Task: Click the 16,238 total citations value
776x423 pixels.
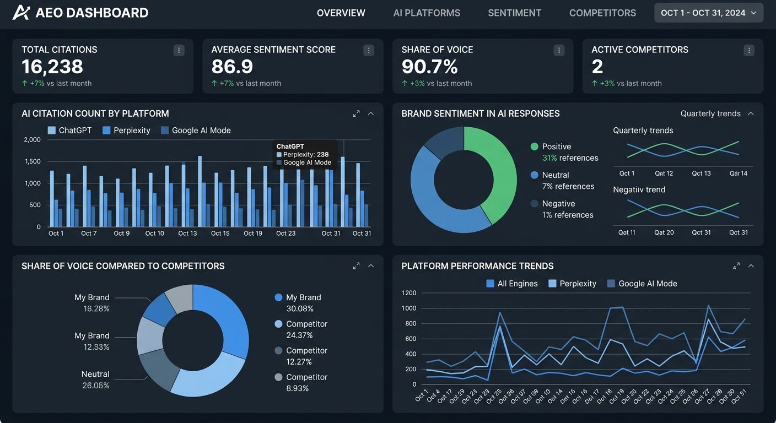Action: click(x=52, y=67)
